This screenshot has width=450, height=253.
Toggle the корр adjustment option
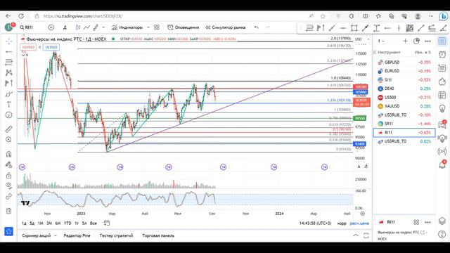pos(342,223)
